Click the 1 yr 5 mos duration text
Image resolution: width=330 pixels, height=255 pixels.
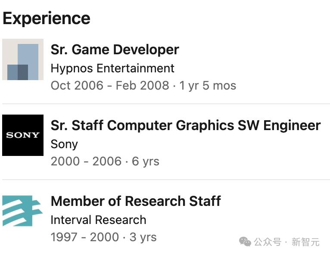click(x=208, y=85)
